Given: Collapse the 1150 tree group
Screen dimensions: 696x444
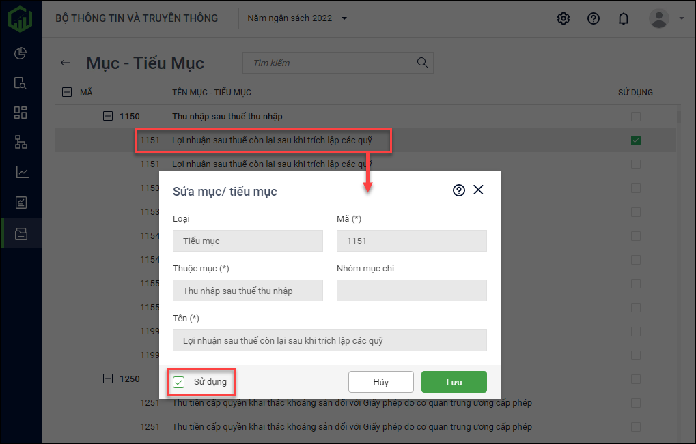Looking at the screenshot, I should pos(107,117).
